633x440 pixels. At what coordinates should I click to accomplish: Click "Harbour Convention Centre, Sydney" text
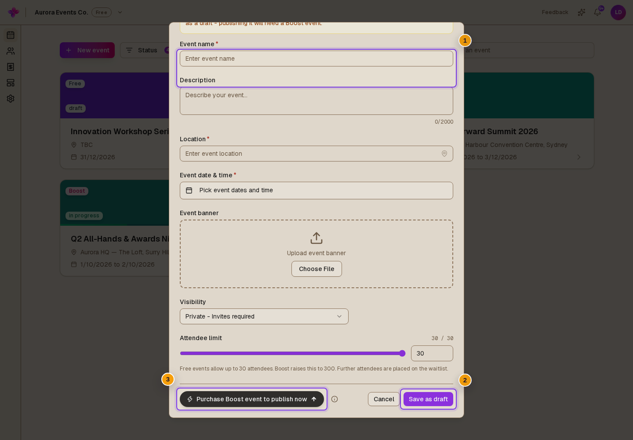(517, 145)
